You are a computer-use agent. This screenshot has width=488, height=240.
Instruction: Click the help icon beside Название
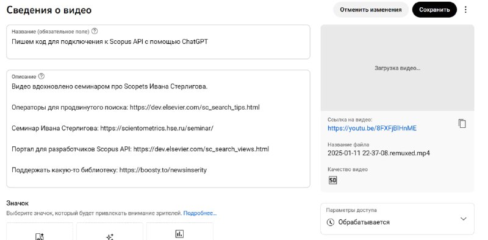coord(95,31)
